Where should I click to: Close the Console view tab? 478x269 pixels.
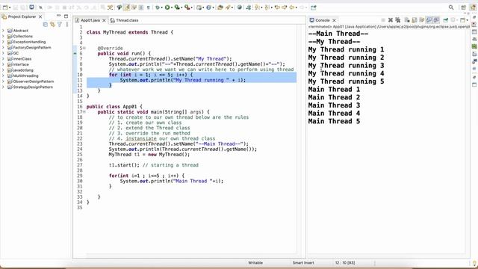point(334,20)
